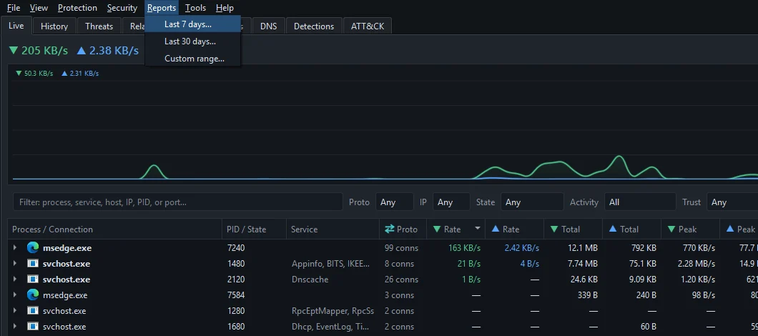Open the Tools menu
This screenshot has width=758, height=336.
[x=195, y=8]
